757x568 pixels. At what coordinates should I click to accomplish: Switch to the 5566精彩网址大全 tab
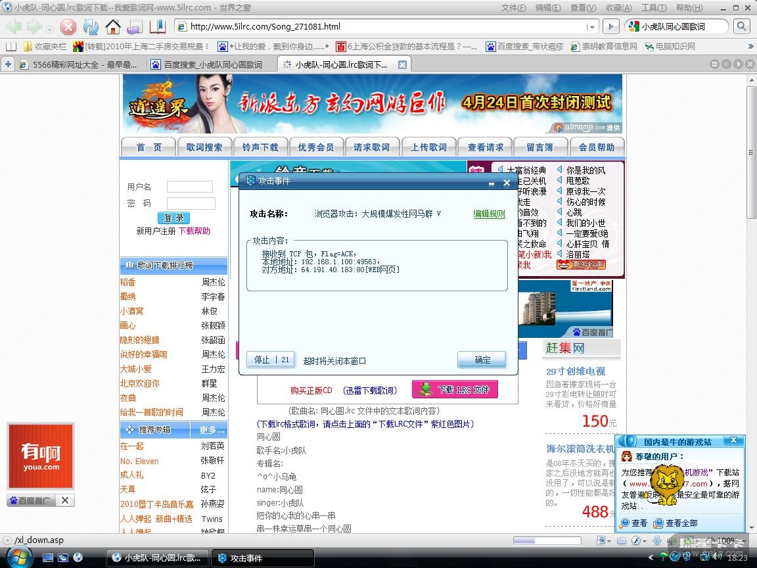(80, 64)
